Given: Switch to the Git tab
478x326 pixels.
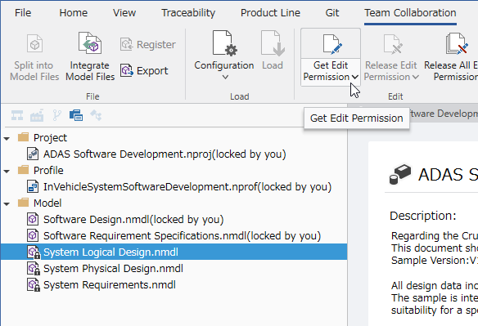Looking at the screenshot, I should 332,13.
